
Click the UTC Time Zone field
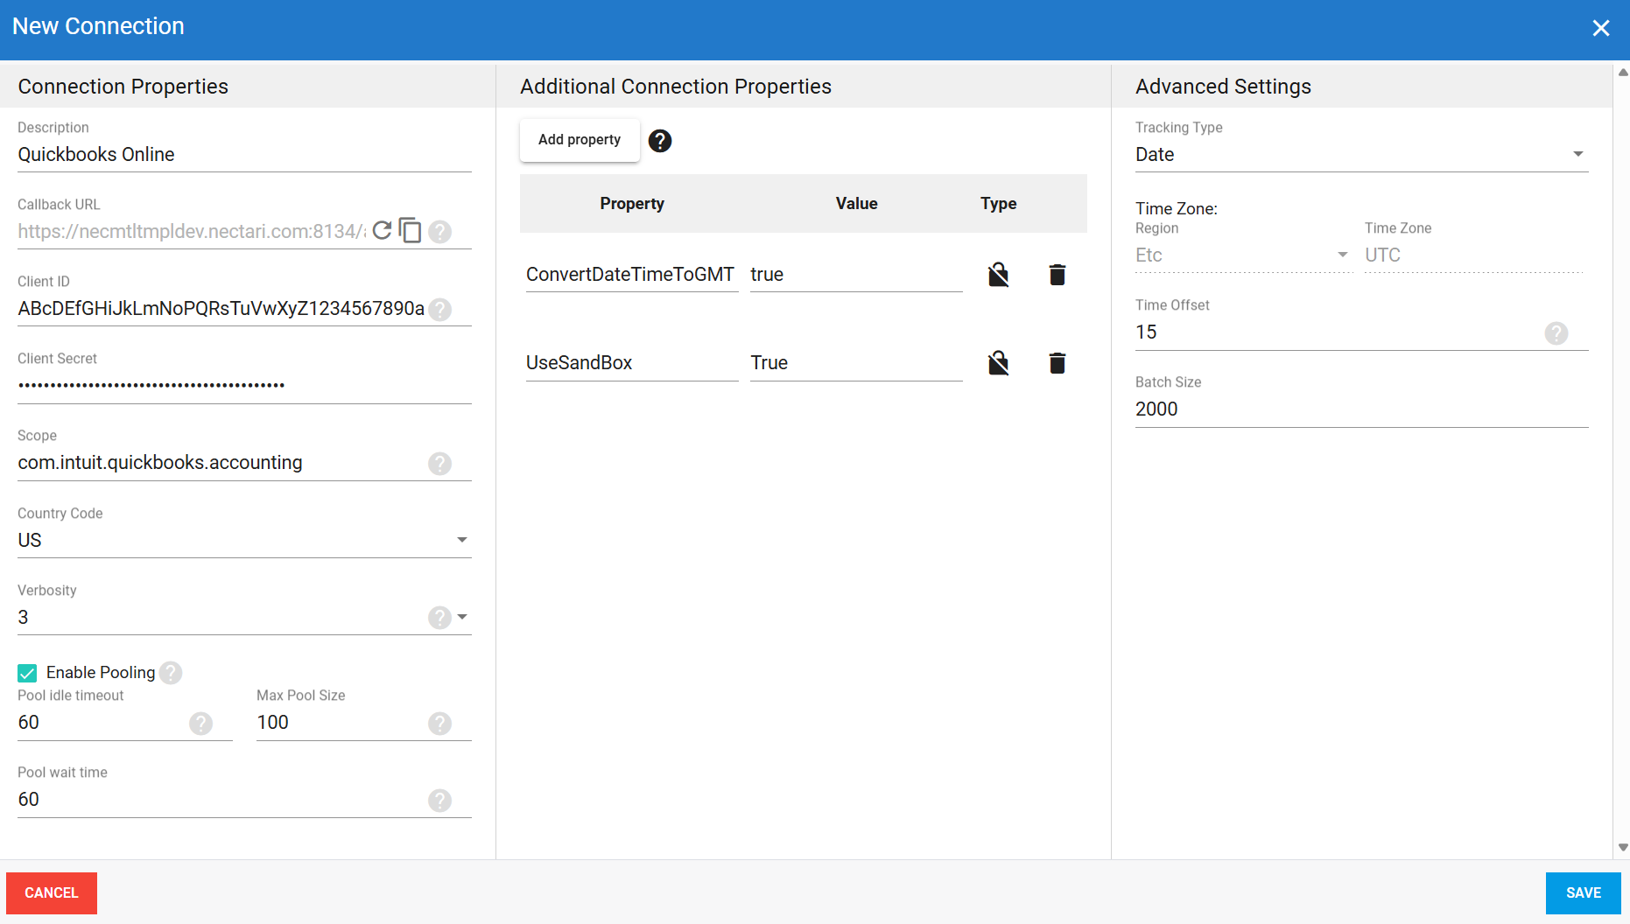tap(1473, 255)
